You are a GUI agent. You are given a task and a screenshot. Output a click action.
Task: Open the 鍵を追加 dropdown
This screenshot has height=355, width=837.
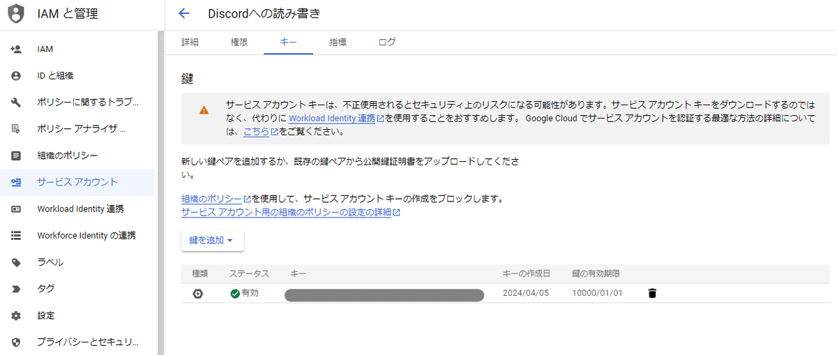tap(212, 240)
